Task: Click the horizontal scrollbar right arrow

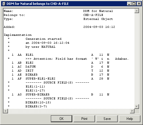Action: click(x=132, y=111)
